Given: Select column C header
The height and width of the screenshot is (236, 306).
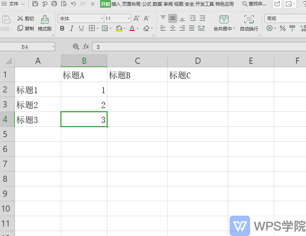Looking at the screenshot, I should (x=138, y=61).
